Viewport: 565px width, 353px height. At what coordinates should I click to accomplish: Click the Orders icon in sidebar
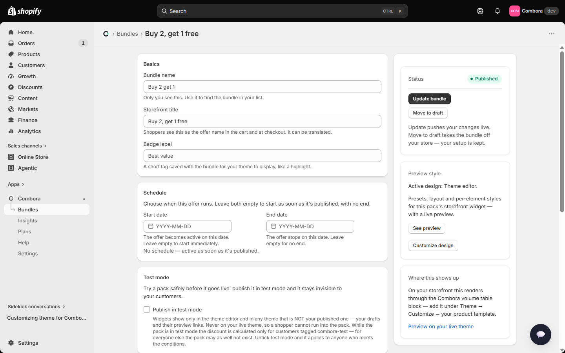click(11, 43)
